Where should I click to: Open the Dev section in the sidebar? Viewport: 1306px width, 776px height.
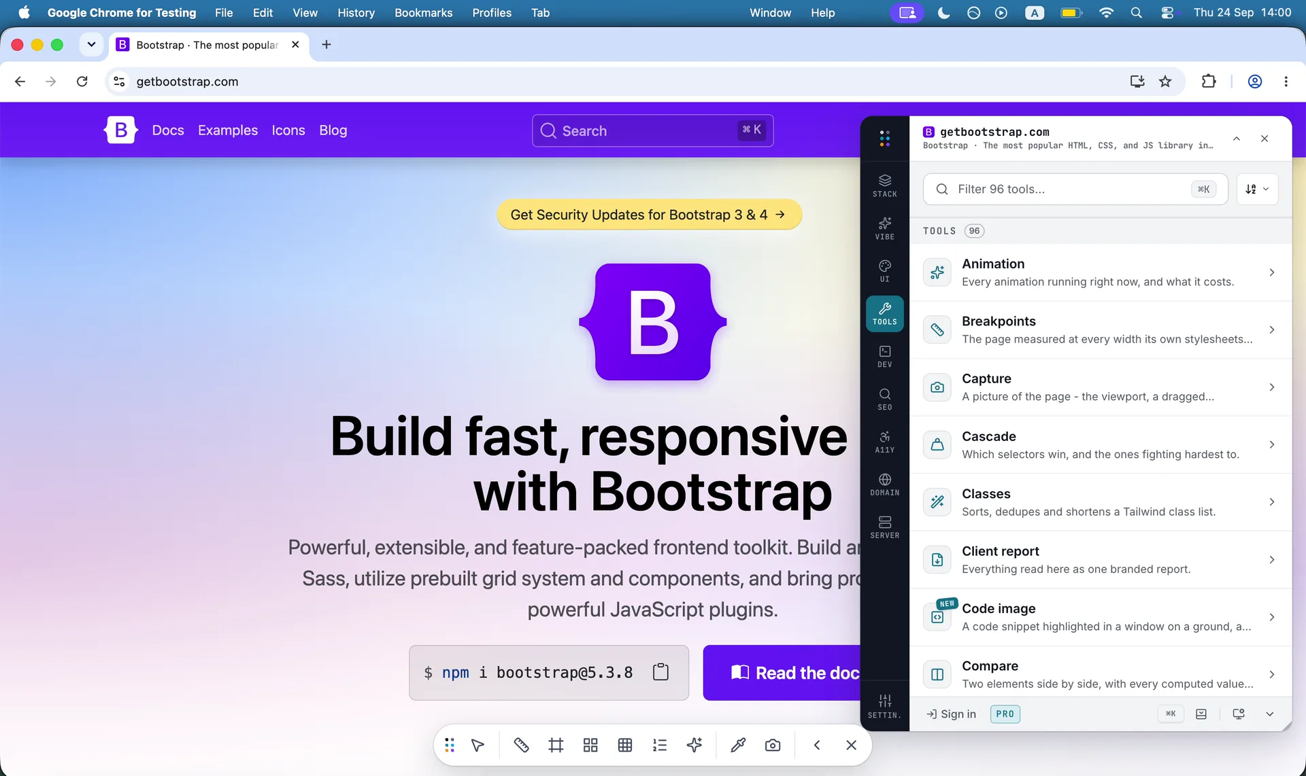884,357
